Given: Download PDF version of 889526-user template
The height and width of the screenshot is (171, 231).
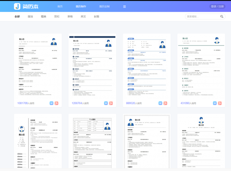Looking at the screenshot, I should click(x=165, y=103).
